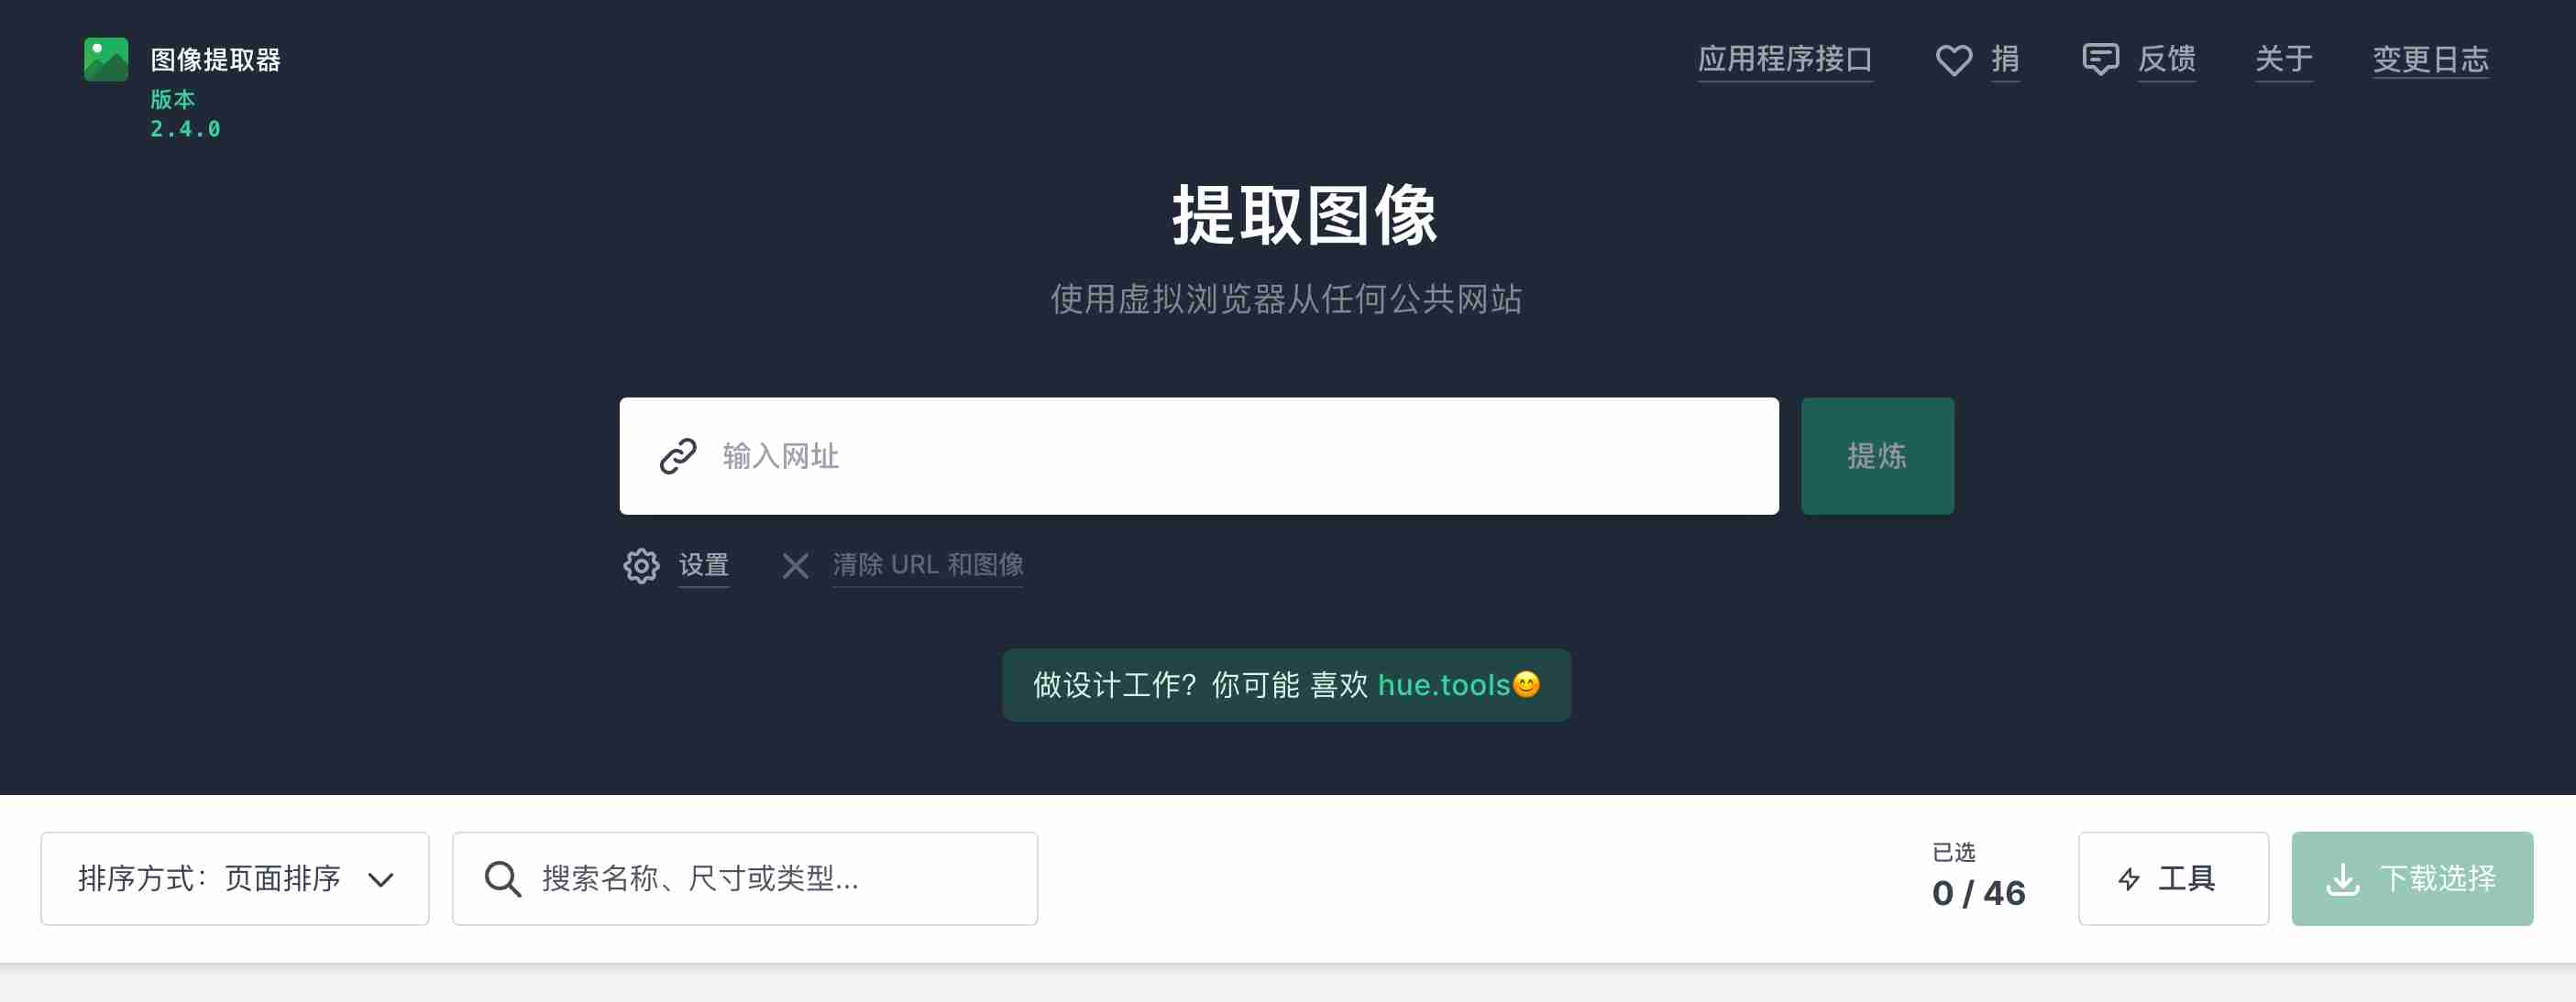The height and width of the screenshot is (1002, 2576).
Task: Click the feedback speech bubble icon
Action: tap(2100, 59)
